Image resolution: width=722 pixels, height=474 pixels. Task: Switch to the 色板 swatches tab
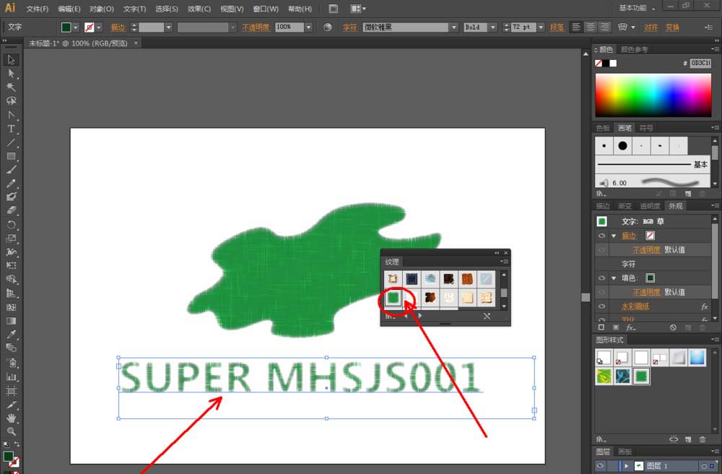coord(602,128)
